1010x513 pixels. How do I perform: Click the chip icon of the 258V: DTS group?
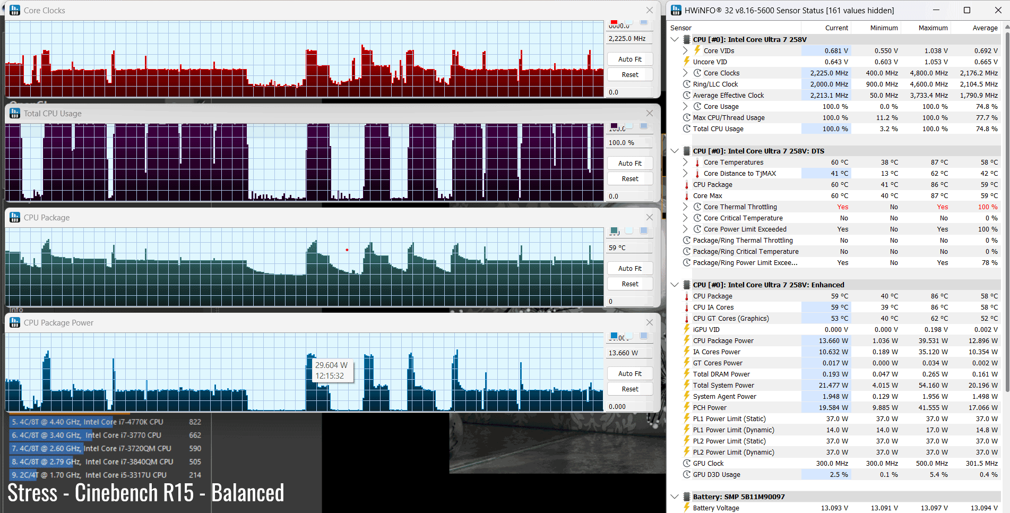coord(686,151)
